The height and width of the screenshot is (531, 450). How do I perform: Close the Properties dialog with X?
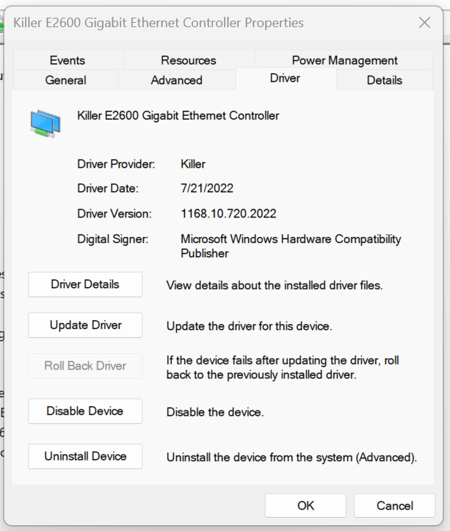click(424, 23)
